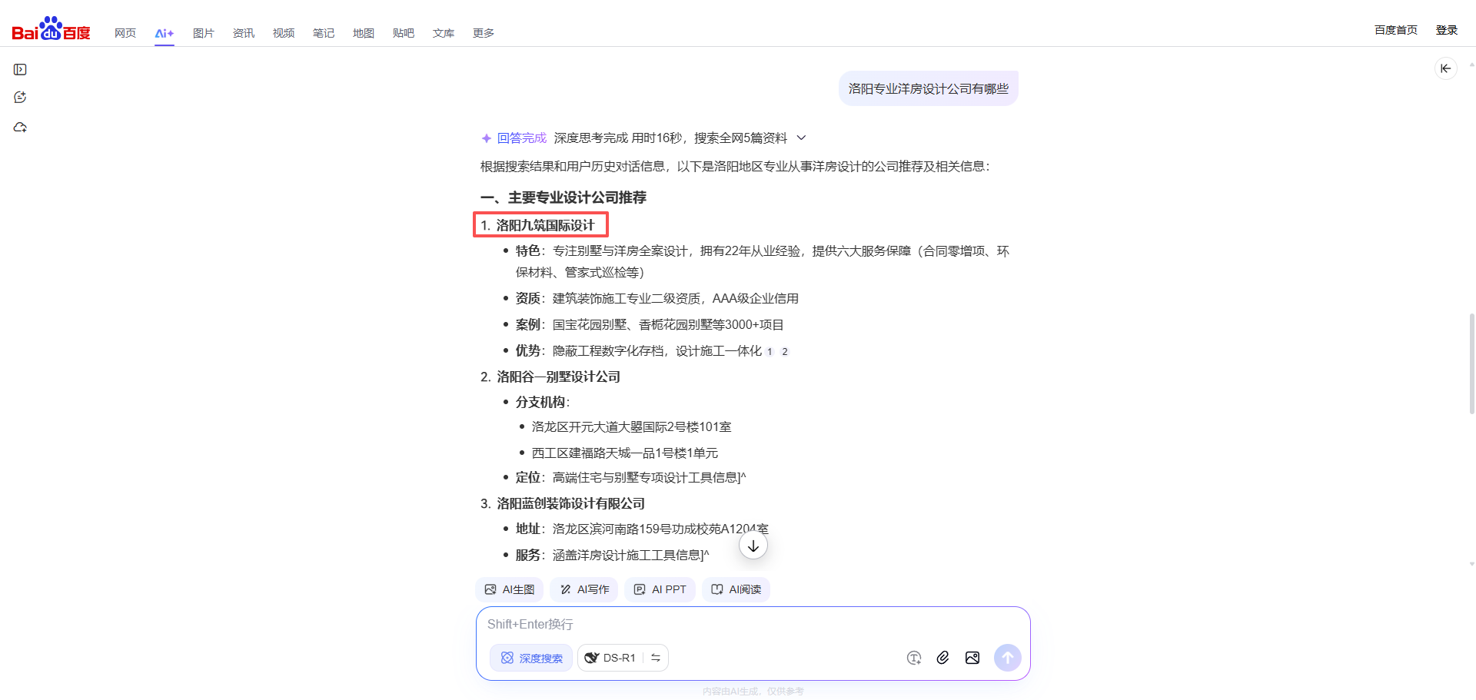This screenshot has width=1476, height=700.
Task: Collapse the right panel arrow icon
Action: tap(1445, 68)
